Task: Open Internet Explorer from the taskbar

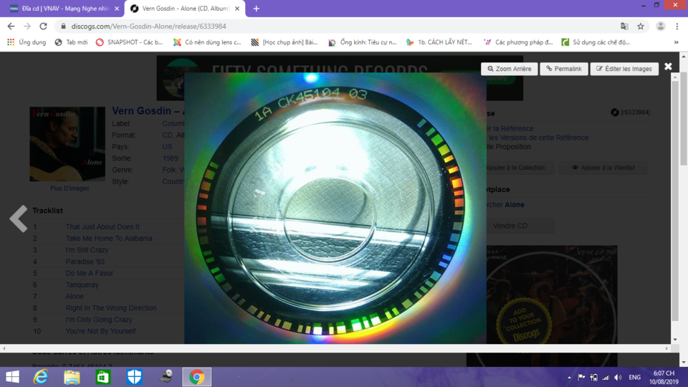Action: 41,377
